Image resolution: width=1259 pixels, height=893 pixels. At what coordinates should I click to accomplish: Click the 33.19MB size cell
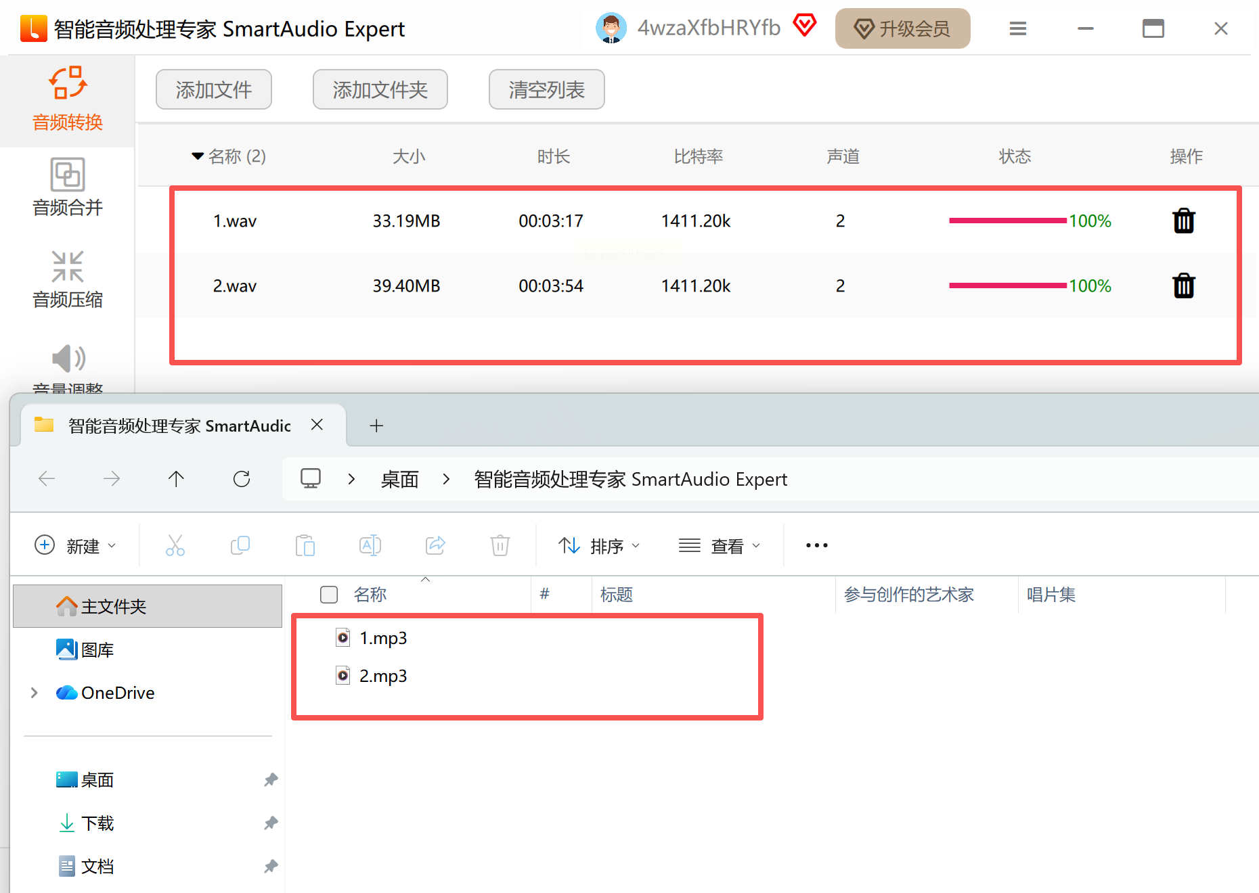coord(407,221)
